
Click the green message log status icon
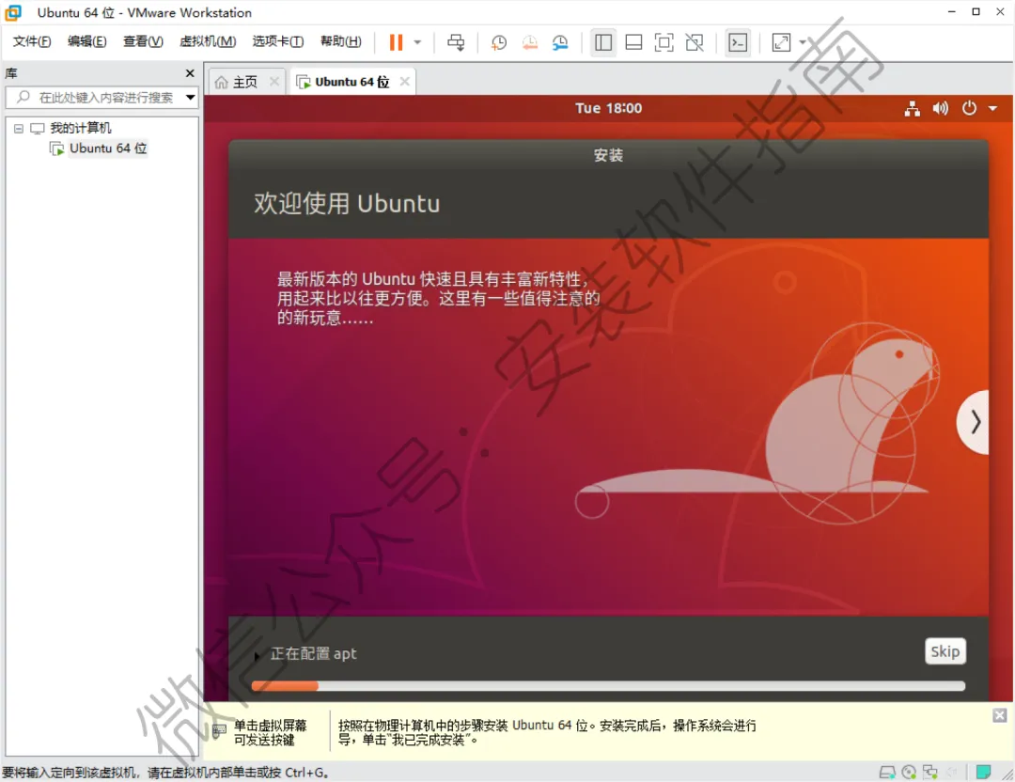pyautogui.click(x=983, y=772)
